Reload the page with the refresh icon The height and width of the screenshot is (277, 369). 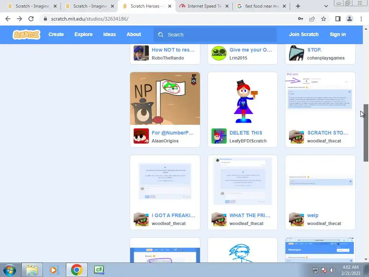31,19
